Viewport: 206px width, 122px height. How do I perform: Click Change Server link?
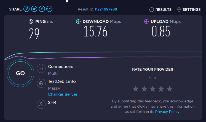63,94
